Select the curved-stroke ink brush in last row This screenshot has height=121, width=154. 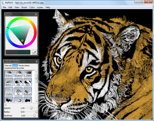(18, 100)
